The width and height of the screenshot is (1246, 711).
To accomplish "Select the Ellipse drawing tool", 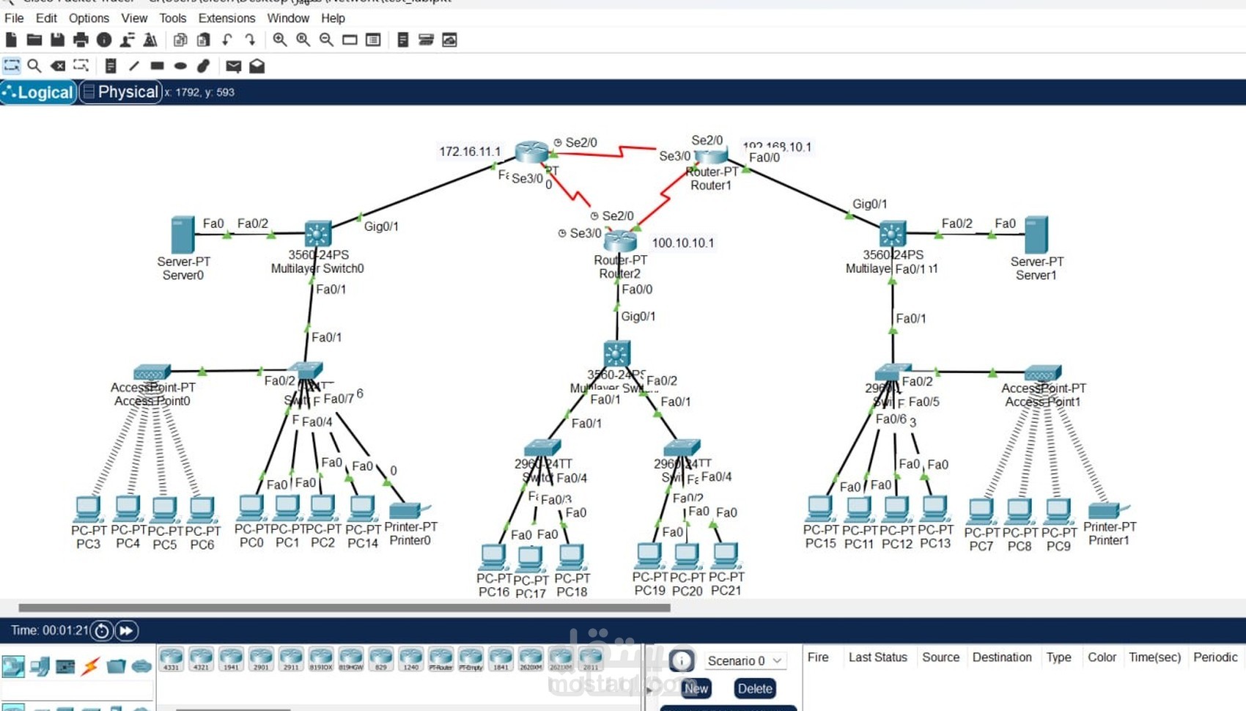I will coord(180,65).
